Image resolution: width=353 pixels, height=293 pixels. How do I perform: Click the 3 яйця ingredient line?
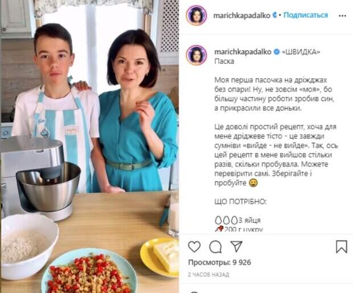(x=238, y=220)
